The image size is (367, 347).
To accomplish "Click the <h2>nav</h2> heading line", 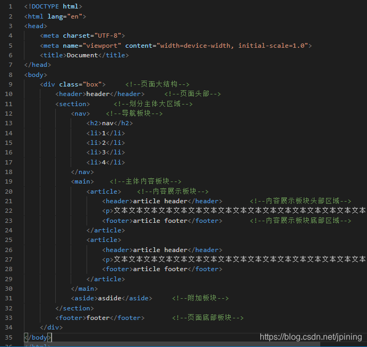I will (109, 123).
